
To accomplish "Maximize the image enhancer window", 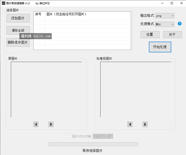I will pyautogui.click(x=172, y=3).
